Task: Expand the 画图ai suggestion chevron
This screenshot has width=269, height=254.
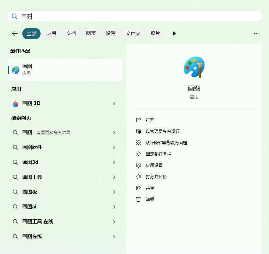Action: point(114,207)
